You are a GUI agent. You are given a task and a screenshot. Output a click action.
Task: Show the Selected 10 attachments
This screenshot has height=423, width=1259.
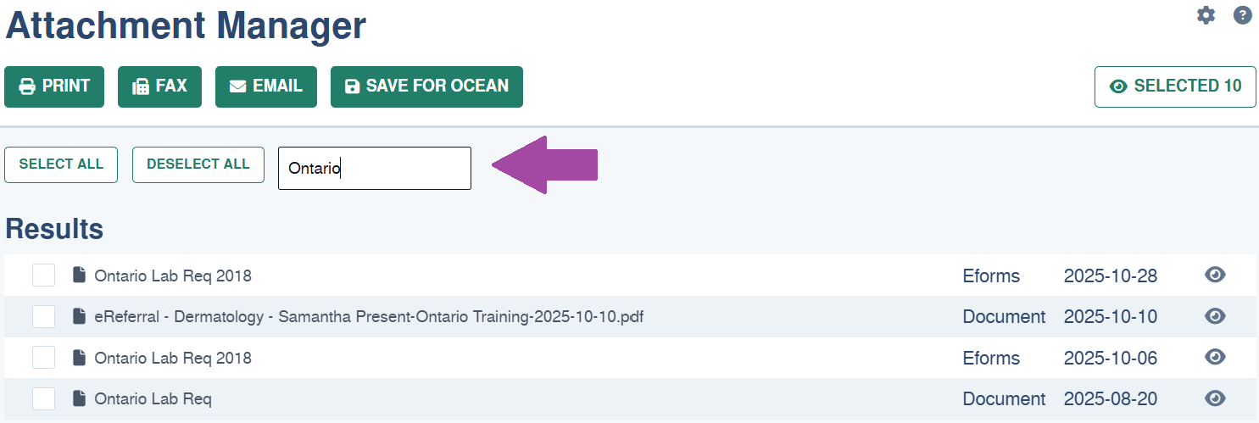pyautogui.click(x=1175, y=86)
